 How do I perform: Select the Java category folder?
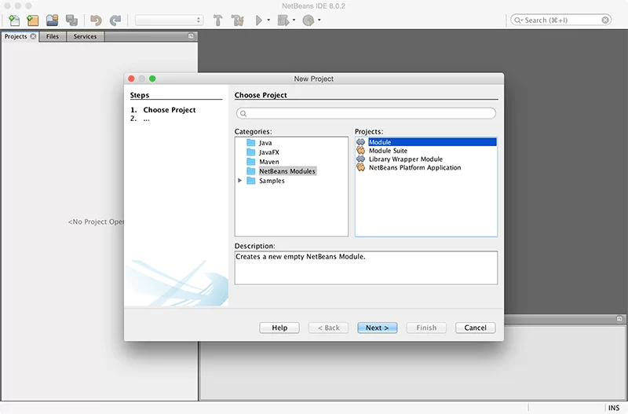point(265,143)
